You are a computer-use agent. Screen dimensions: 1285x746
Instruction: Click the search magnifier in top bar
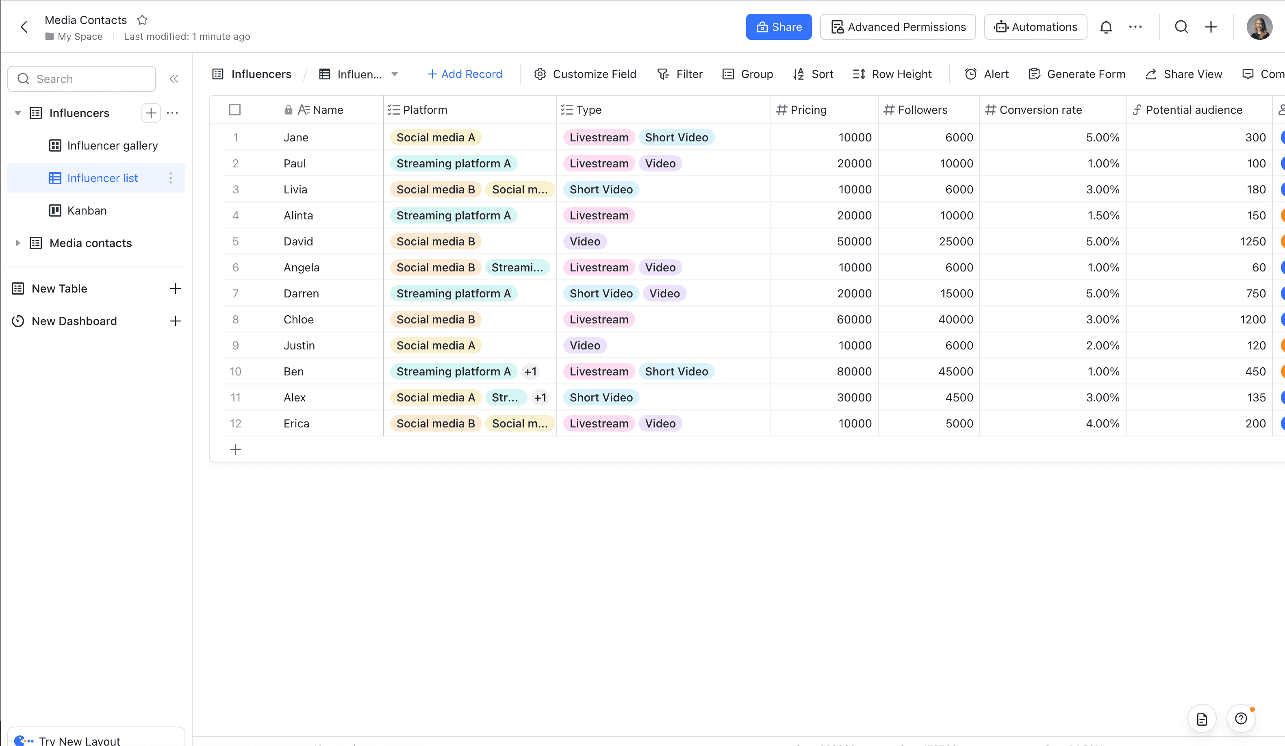(x=1181, y=27)
